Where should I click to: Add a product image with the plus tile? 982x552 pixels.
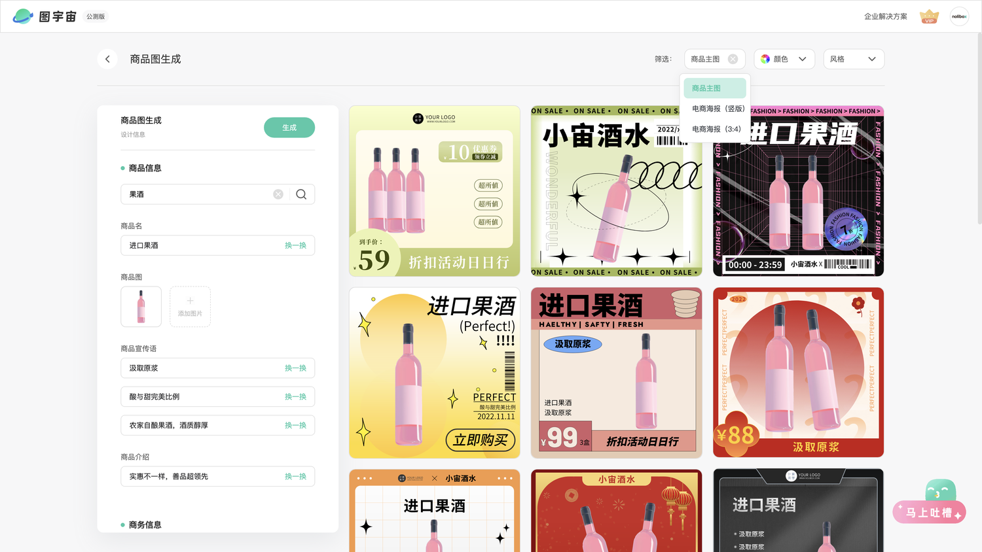190,307
